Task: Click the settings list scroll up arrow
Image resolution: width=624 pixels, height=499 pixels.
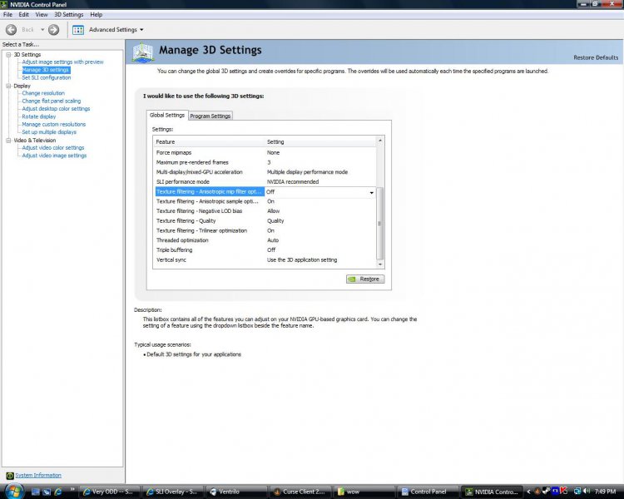Action: 380,141
